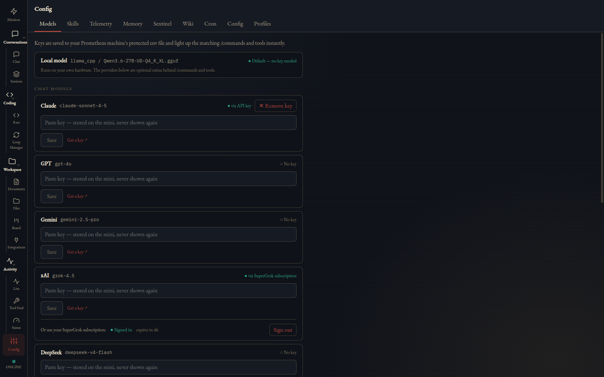Save the Gemini key
604x377 pixels.
pyautogui.click(x=52, y=252)
